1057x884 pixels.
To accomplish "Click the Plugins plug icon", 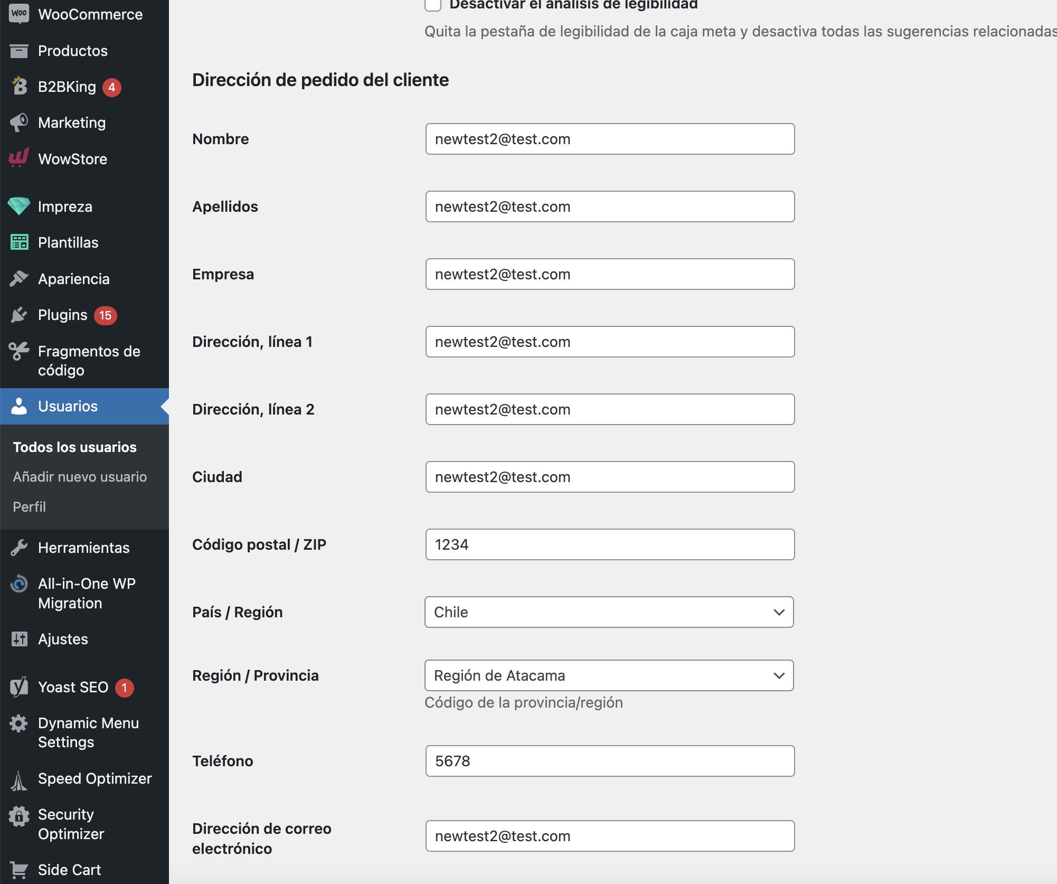I will pyautogui.click(x=19, y=315).
